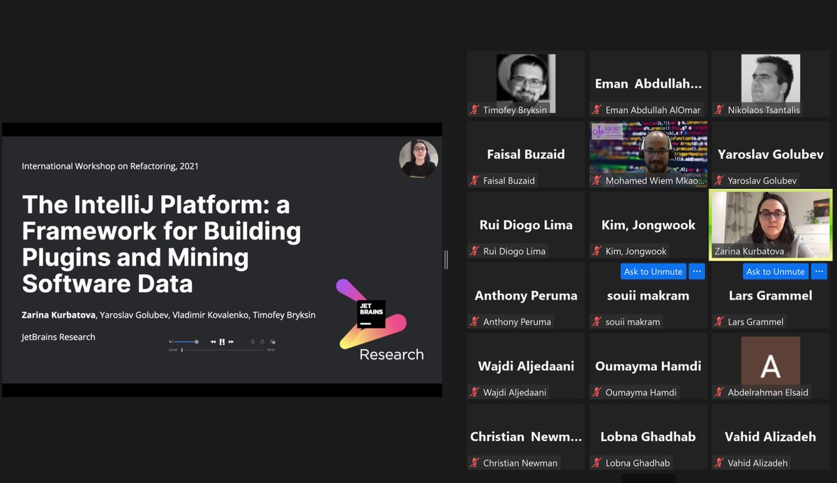This screenshot has height=483, width=837.
Task: Ask Lars Grammel to unmute
Action: click(x=776, y=271)
